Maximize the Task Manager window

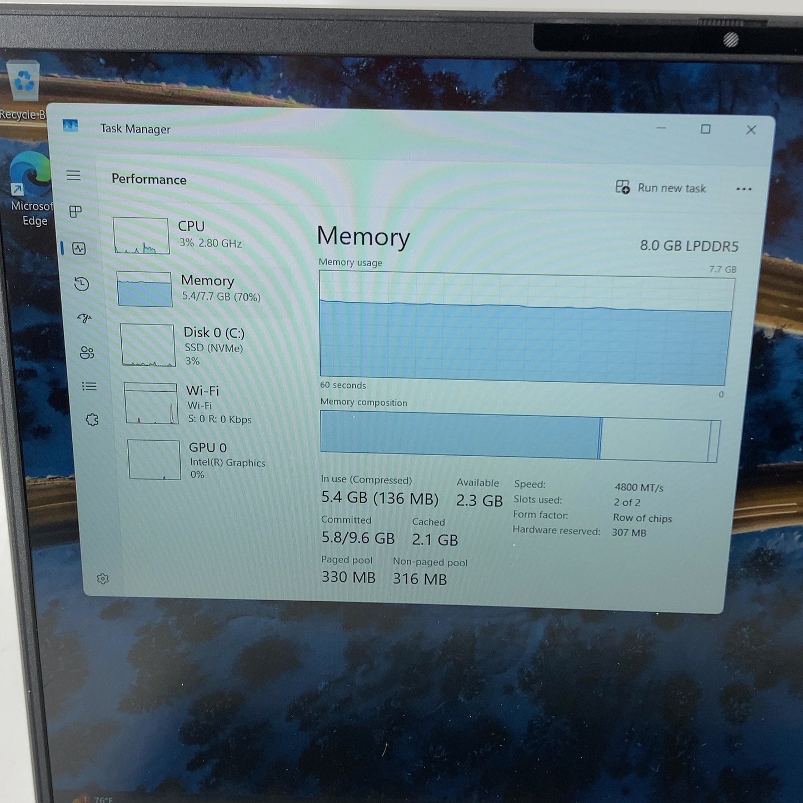[x=705, y=129]
